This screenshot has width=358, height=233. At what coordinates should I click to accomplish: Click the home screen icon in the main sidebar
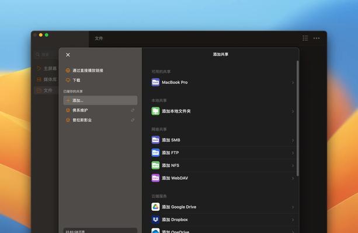pyautogui.click(x=39, y=68)
